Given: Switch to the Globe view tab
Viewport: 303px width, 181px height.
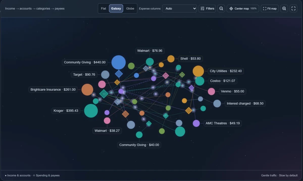Looking at the screenshot, I should (130, 8).
